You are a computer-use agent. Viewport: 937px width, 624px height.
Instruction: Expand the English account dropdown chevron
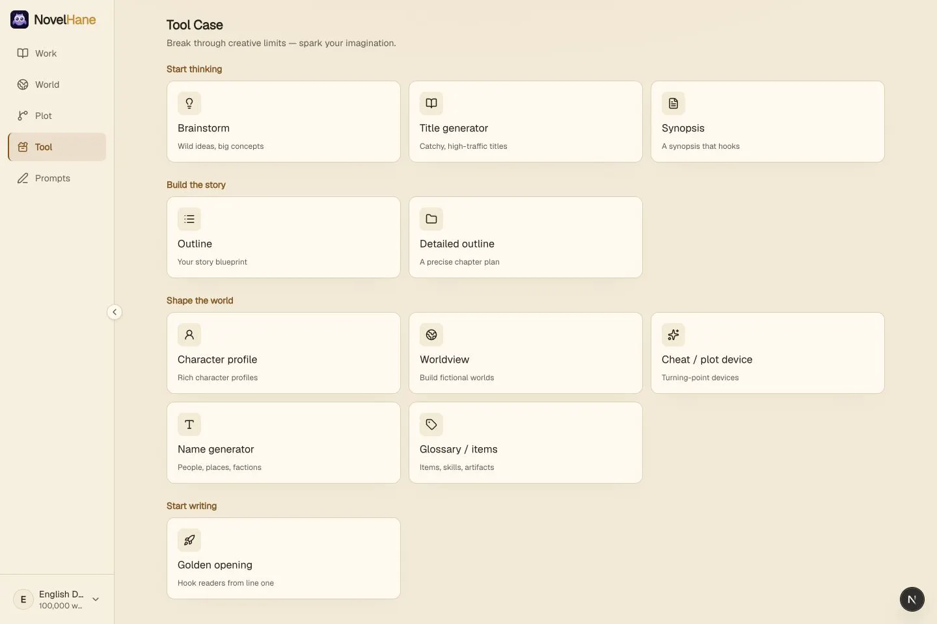tap(96, 599)
